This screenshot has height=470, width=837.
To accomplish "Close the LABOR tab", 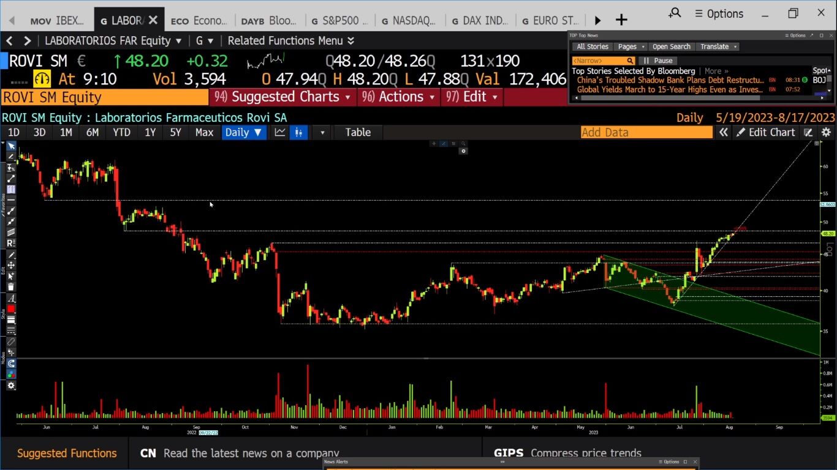I will click(x=153, y=20).
